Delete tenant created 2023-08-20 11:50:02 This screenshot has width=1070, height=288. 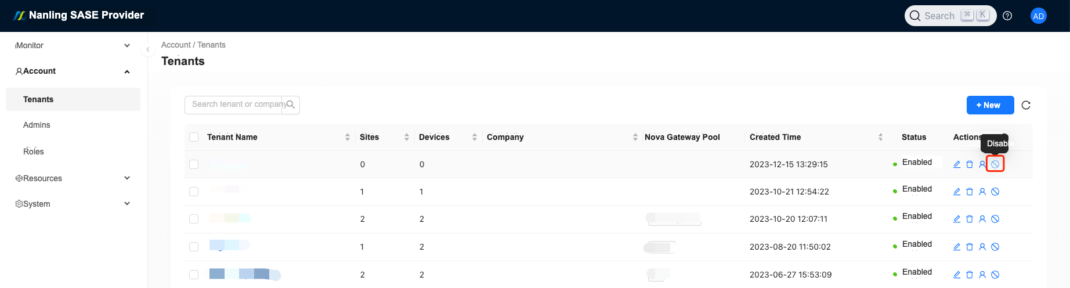970,247
